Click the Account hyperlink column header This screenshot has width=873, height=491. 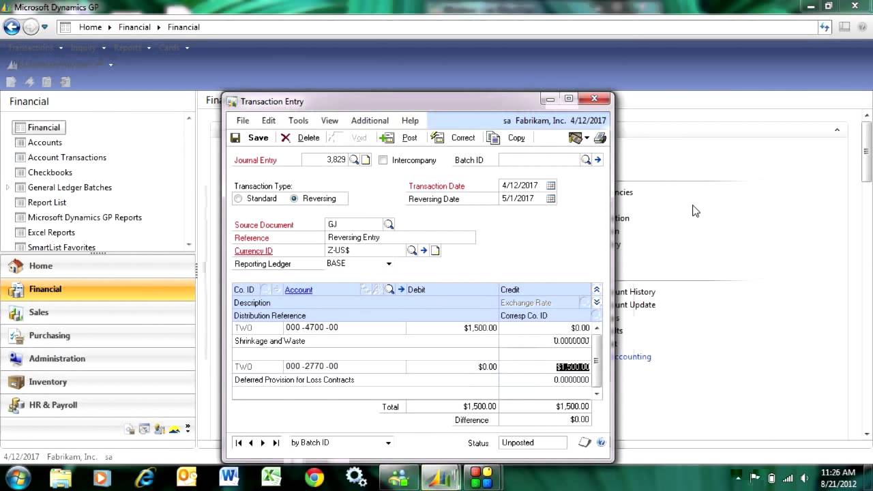pos(299,290)
